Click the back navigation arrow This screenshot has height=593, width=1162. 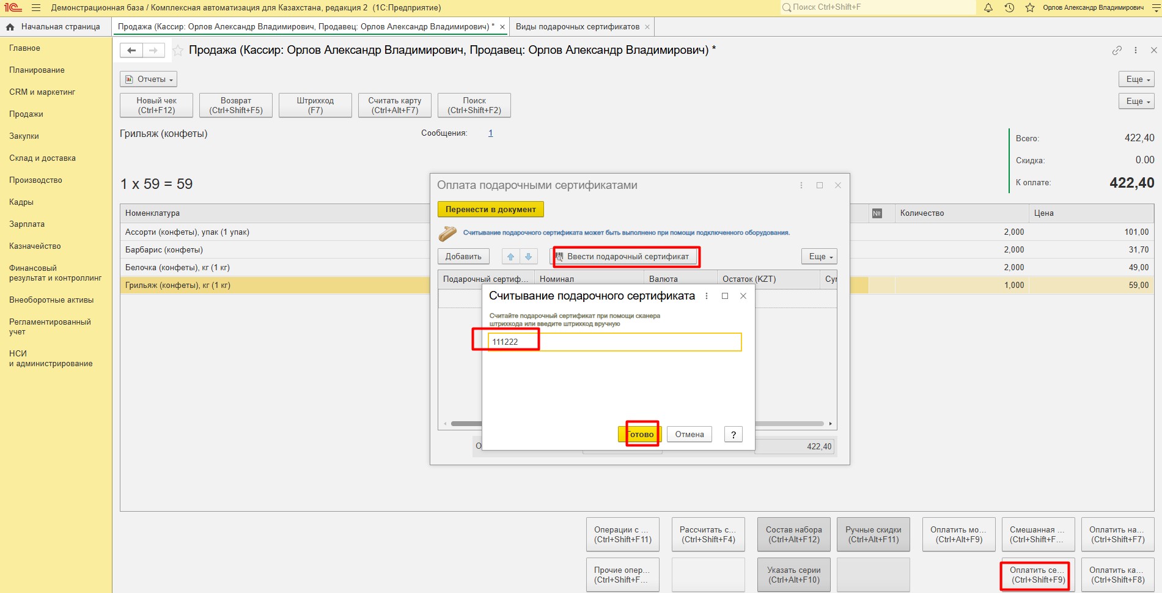(131, 51)
